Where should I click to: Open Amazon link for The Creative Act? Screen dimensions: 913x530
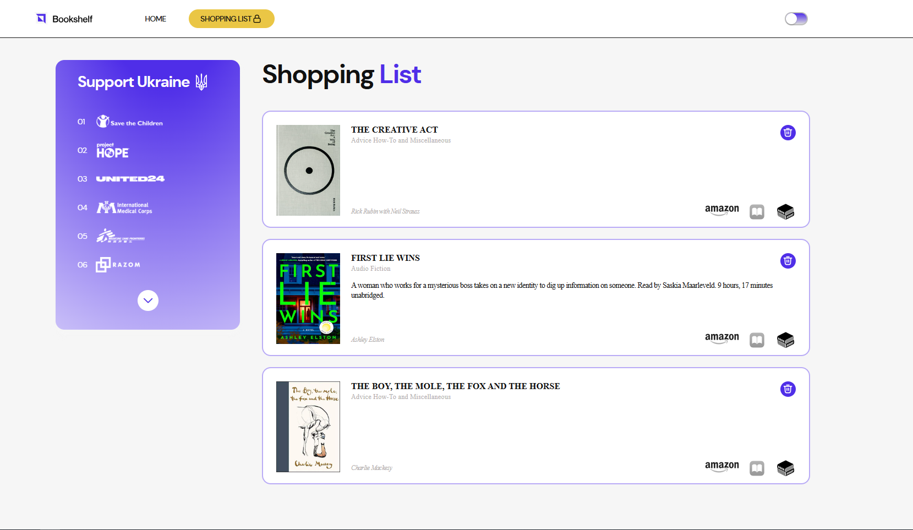(x=721, y=210)
